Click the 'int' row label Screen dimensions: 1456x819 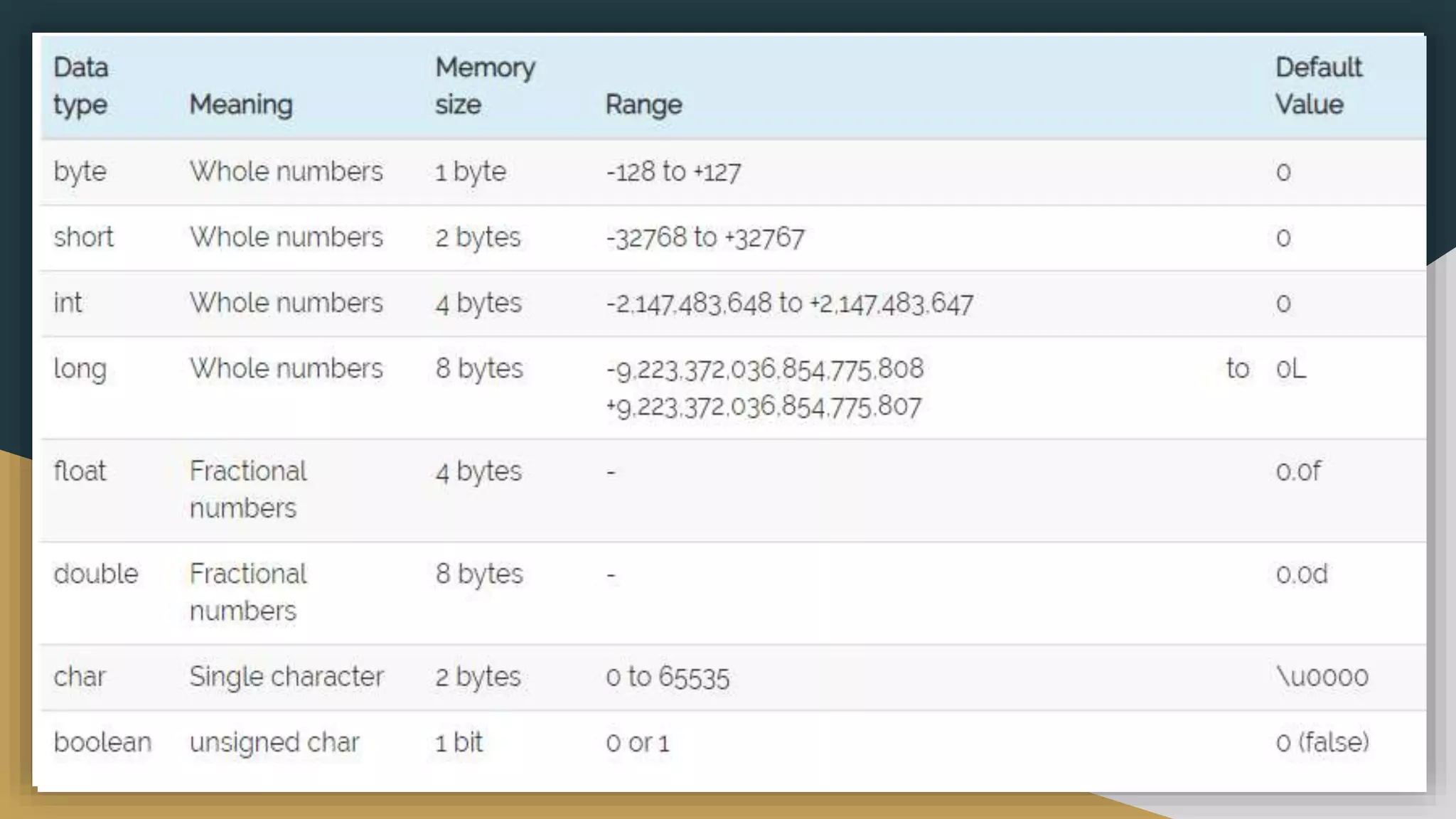click(68, 304)
